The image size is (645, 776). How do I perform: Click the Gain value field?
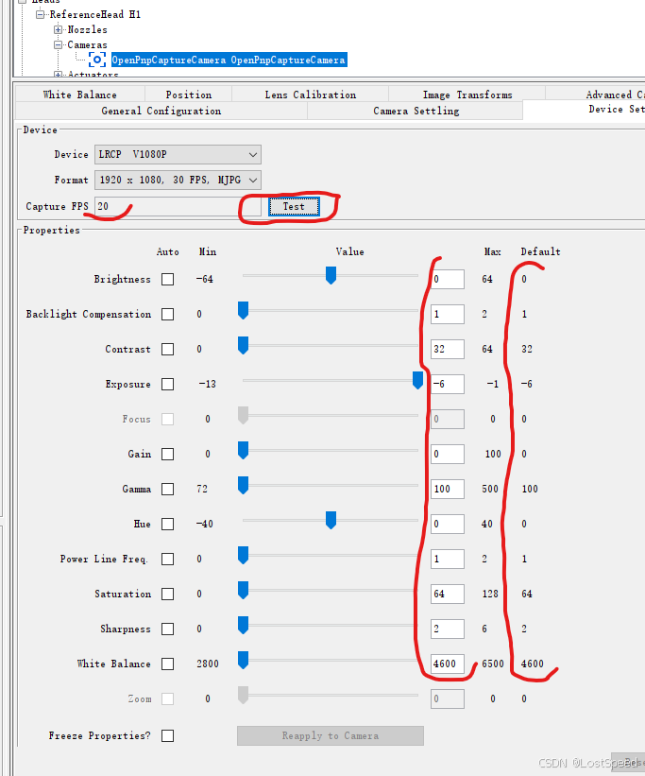click(448, 454)
